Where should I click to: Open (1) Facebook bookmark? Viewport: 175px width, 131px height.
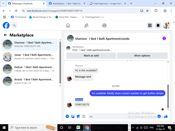coord(19,17)
